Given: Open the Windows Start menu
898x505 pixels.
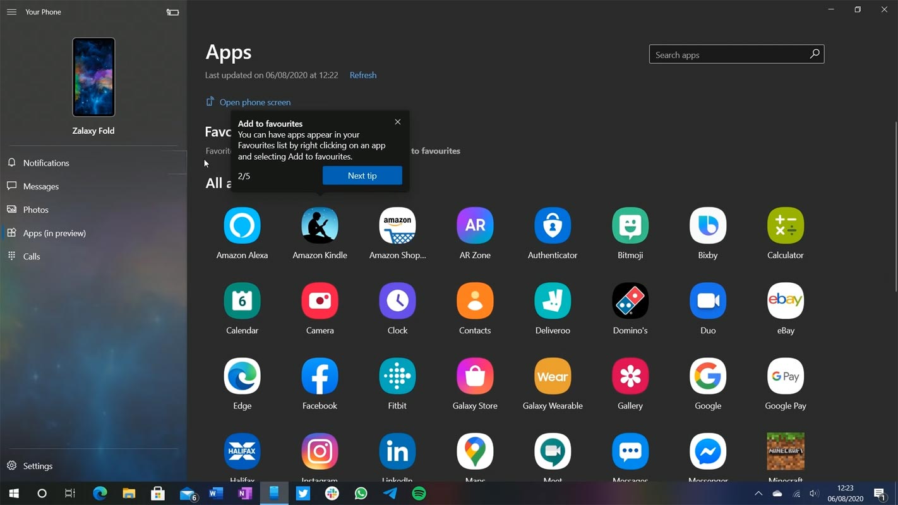Looking at the screenshot, I should [14, 494].
